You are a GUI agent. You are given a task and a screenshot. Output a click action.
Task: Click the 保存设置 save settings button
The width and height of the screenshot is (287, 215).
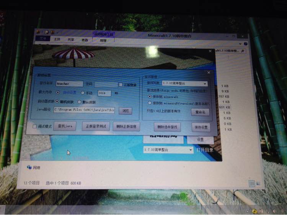(x=201, y=127)
